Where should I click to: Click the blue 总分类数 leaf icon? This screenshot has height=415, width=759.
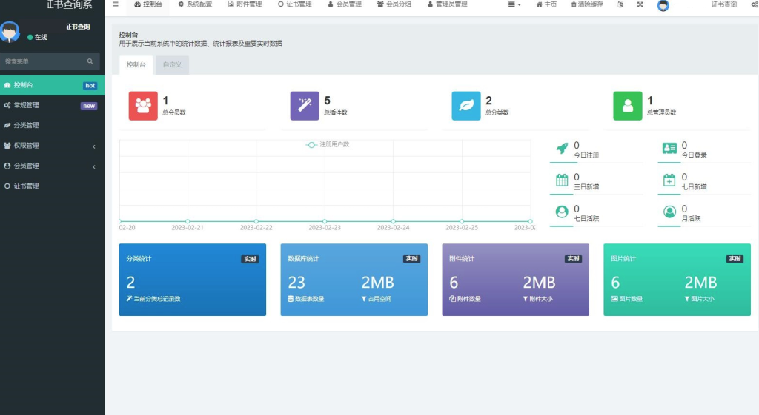[466, 106]
